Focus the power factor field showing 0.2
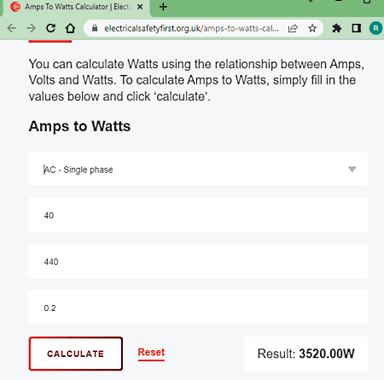The width and height of the screenshot is (384, 380). pos(198,308)
